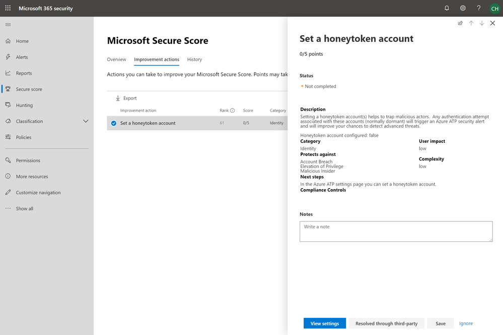Open the settings gear in header
503x335 pixels.
point(463,8)
